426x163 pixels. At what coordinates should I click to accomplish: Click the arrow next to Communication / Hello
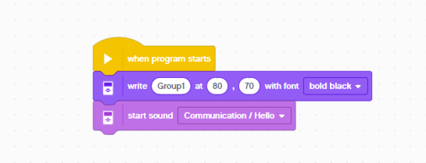tap(282, 116)
